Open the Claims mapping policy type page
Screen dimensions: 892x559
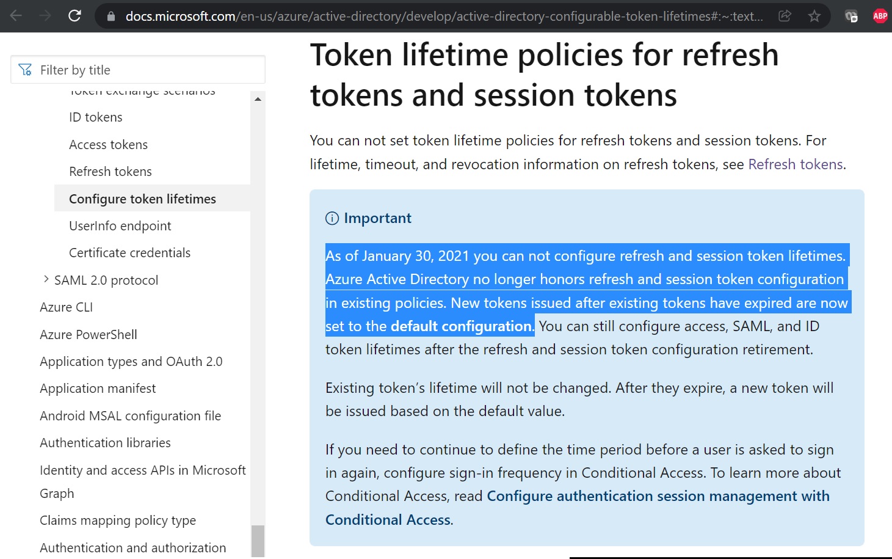[117, 520]
